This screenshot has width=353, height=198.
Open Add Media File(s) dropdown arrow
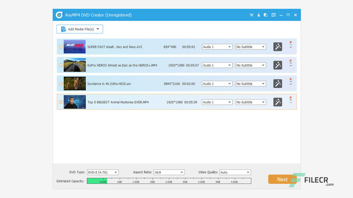coord(98,29)
